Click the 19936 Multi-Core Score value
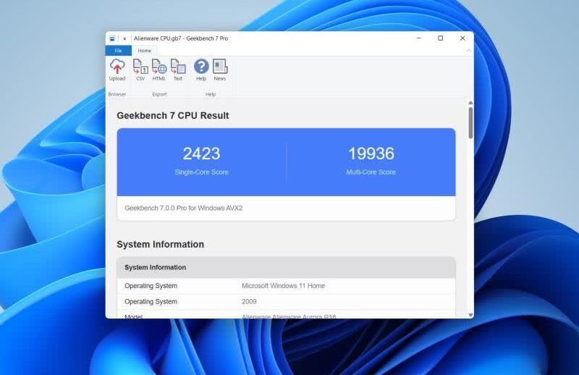 tap(371, 153)
